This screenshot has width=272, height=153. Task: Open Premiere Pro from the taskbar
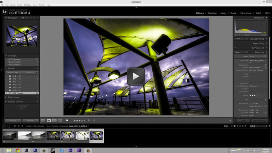click(79, 150)
